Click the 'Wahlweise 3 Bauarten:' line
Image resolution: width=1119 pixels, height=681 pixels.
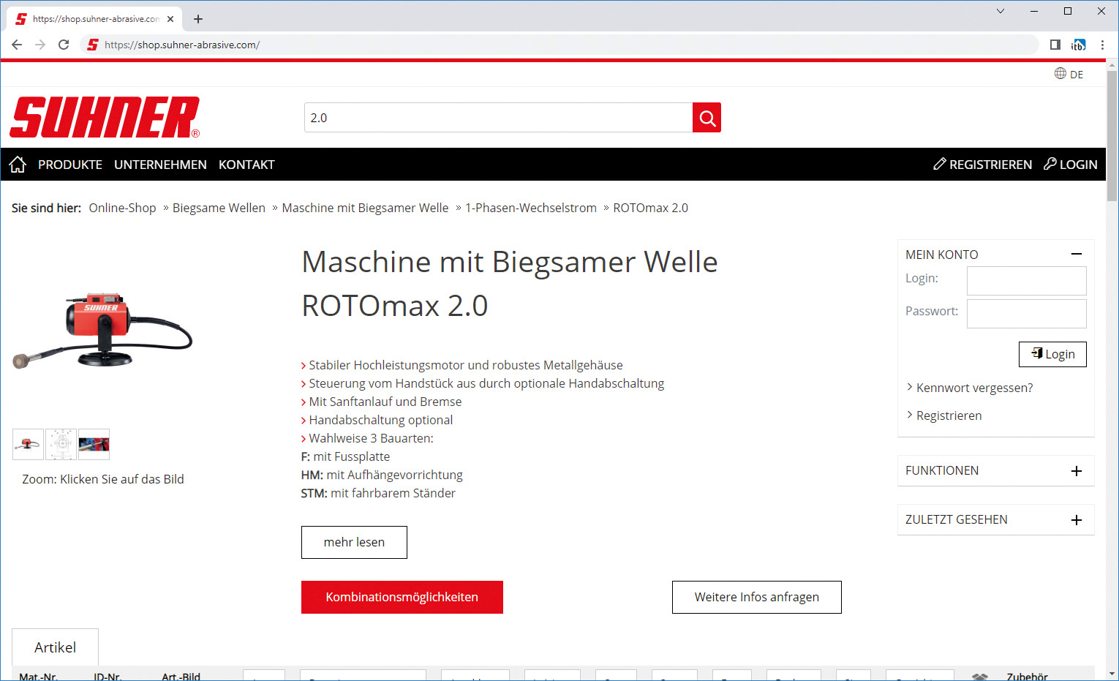(371, 438)
